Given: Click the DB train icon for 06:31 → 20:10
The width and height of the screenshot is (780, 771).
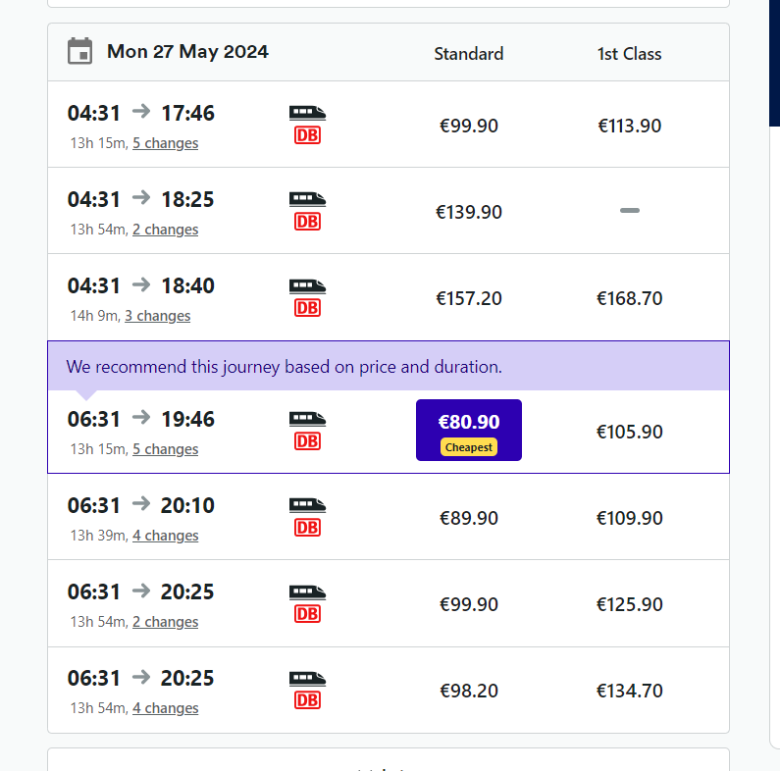Looking at the screenshot, I should tap(307, 517).
